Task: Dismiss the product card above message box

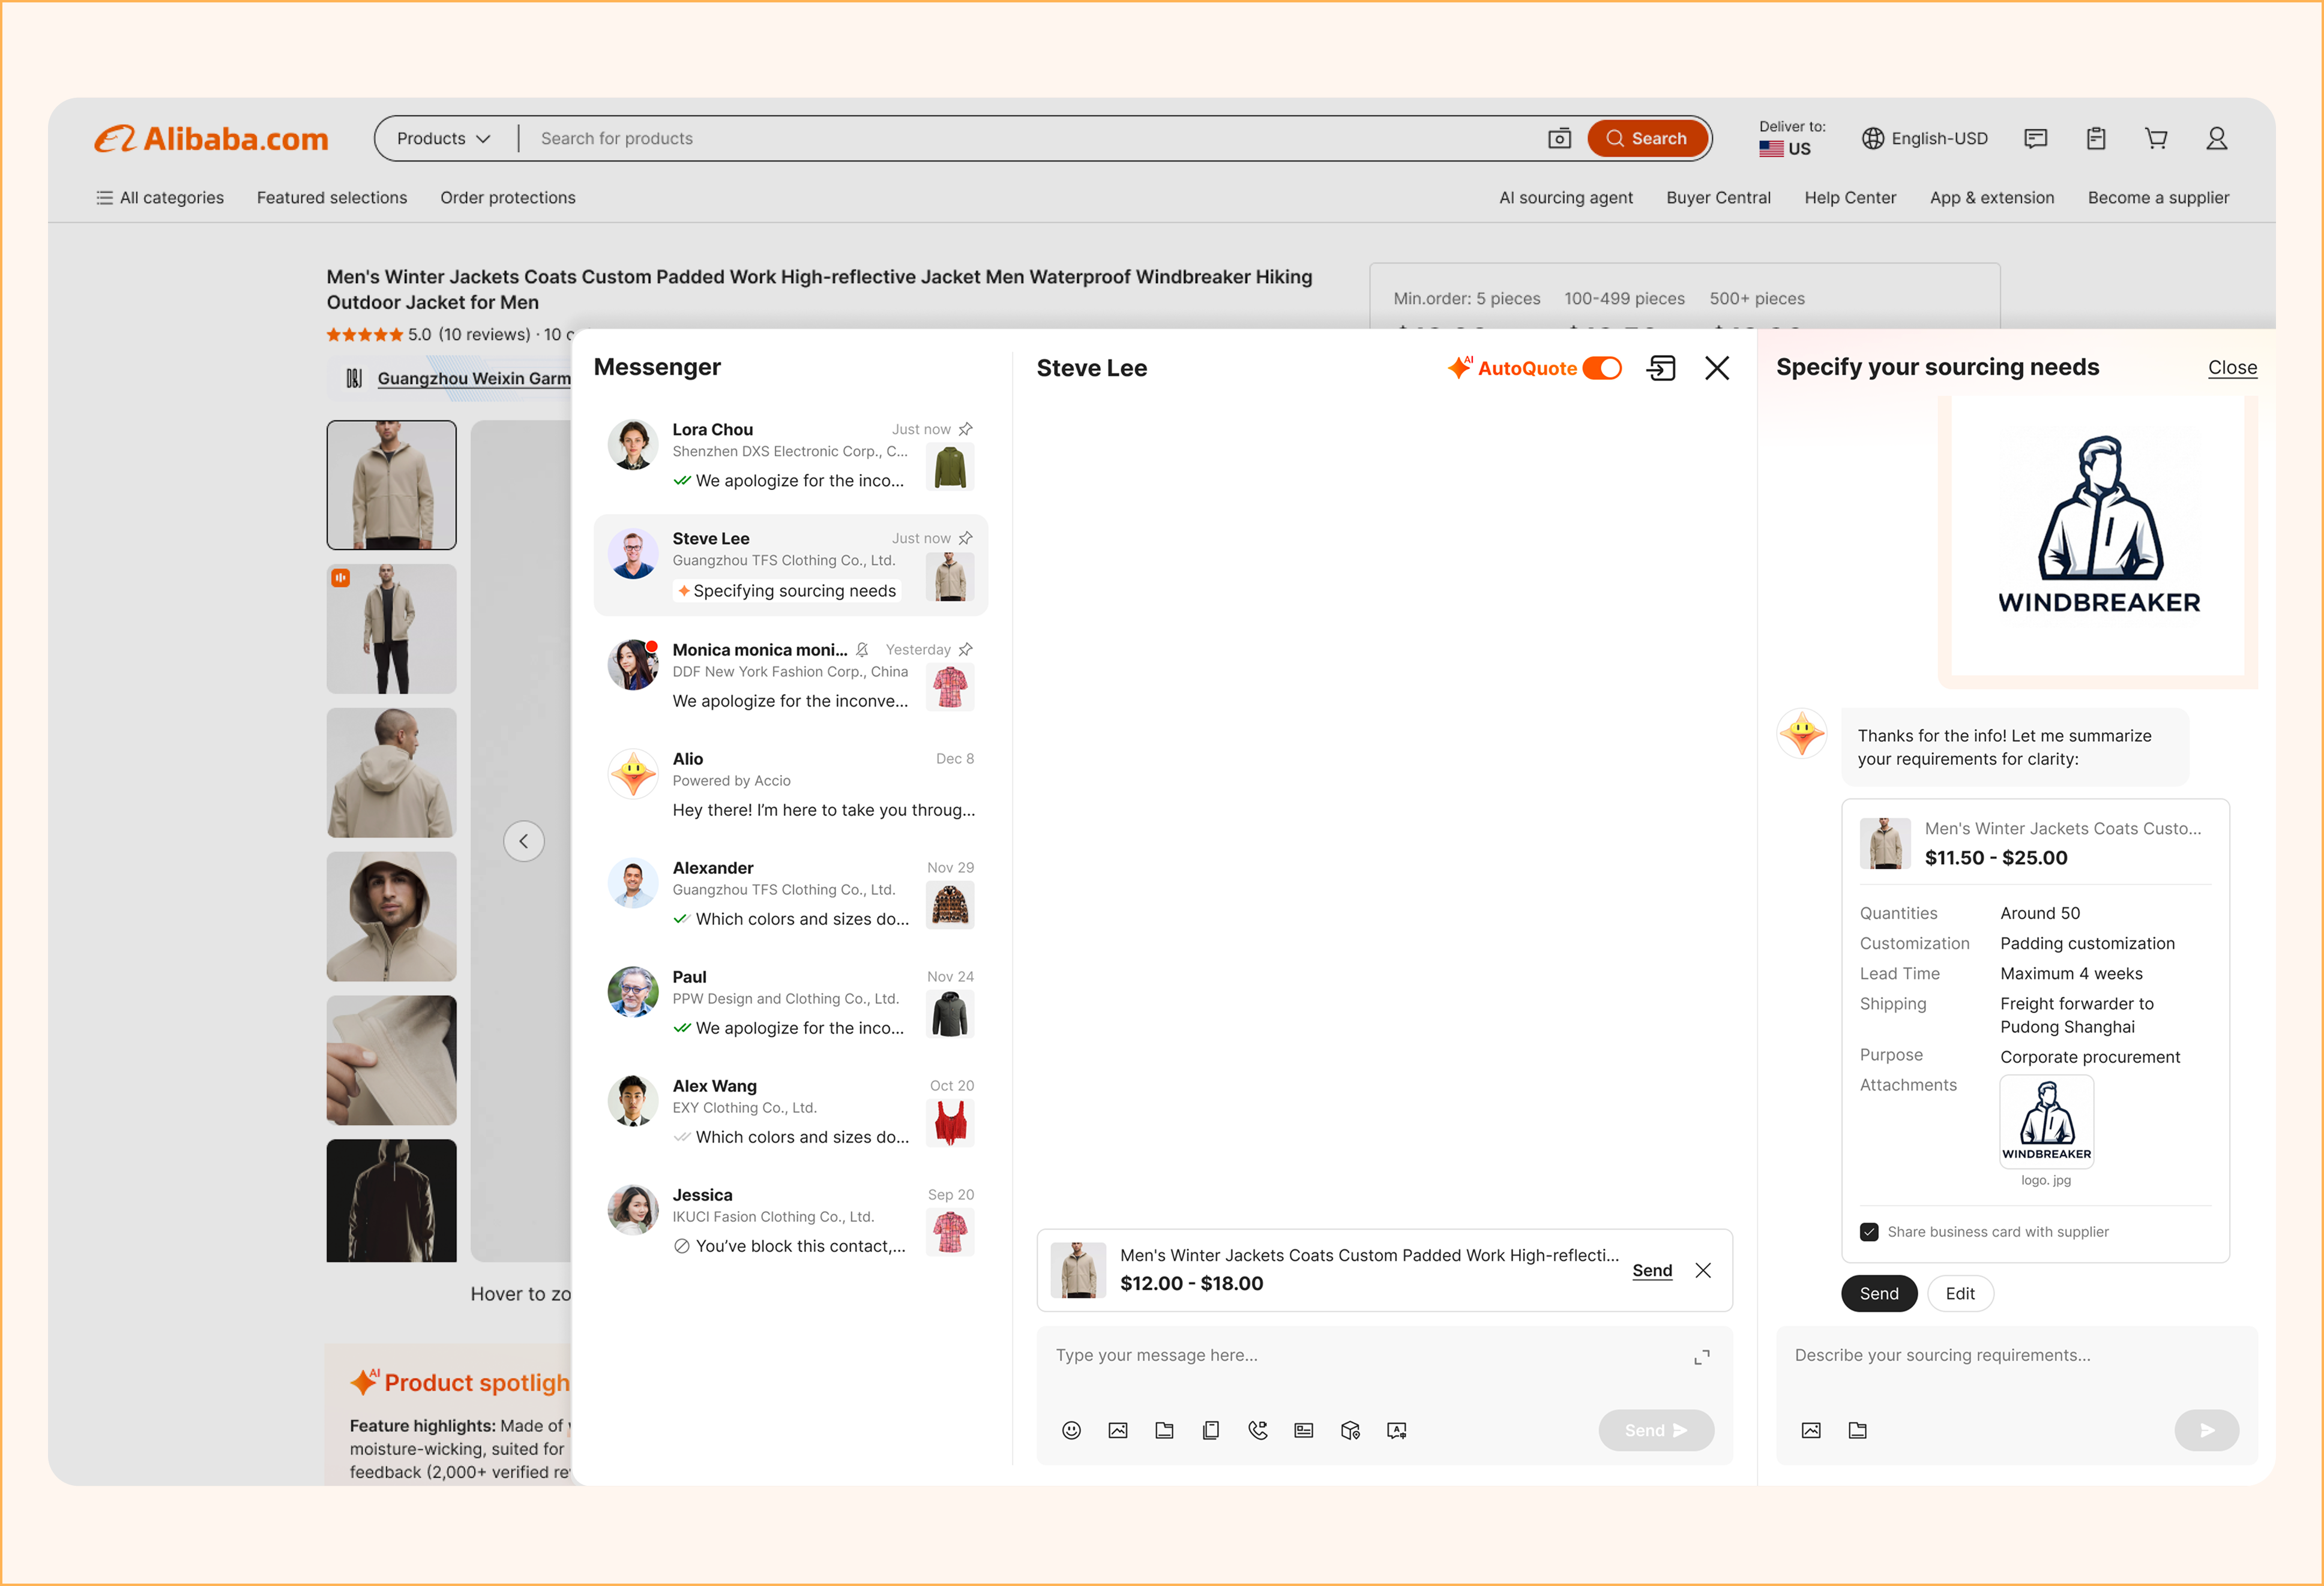Action: [x=1703, y=1270]
